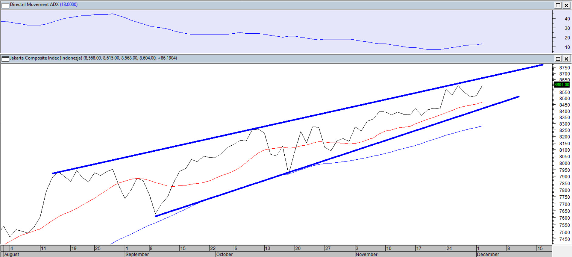Click the October label on date axis
This screenshot has width=572, height=257.
pos(224,254)
